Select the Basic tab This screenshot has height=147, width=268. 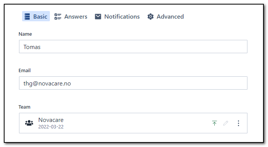[x=36, y=16]
